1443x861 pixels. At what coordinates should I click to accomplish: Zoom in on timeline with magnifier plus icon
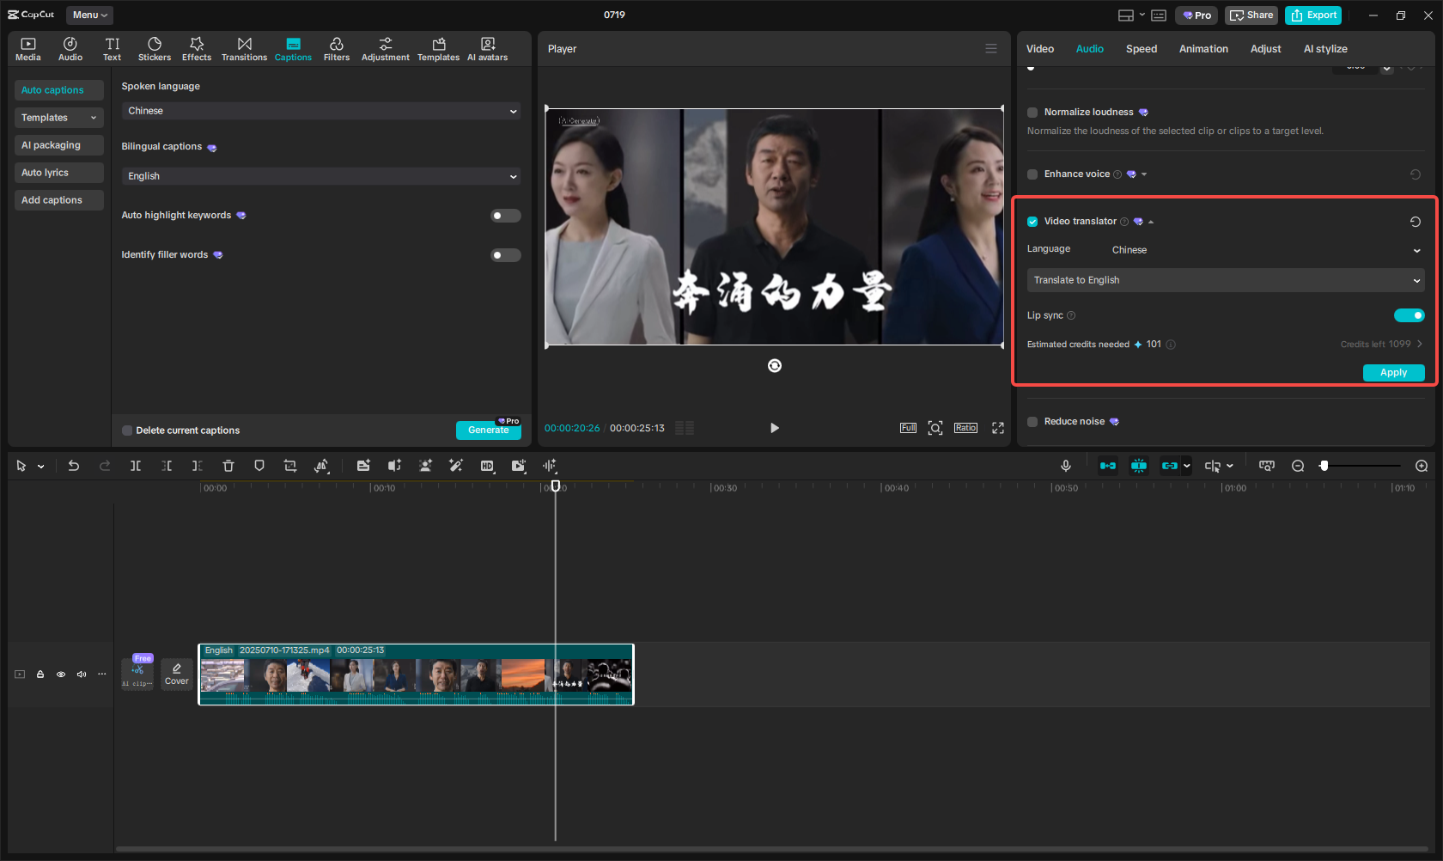click(1421, 465)
